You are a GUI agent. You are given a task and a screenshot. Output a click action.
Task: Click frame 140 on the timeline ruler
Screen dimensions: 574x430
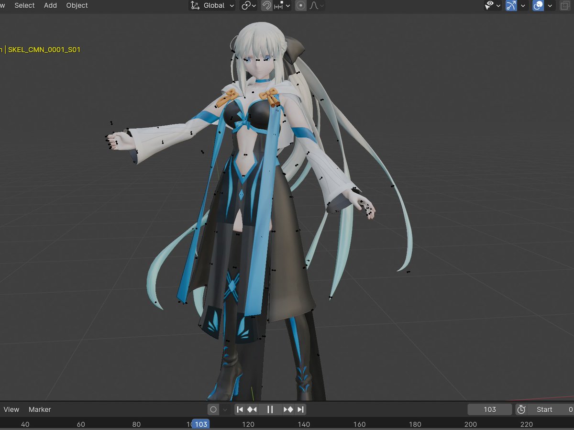pos(304,424)
